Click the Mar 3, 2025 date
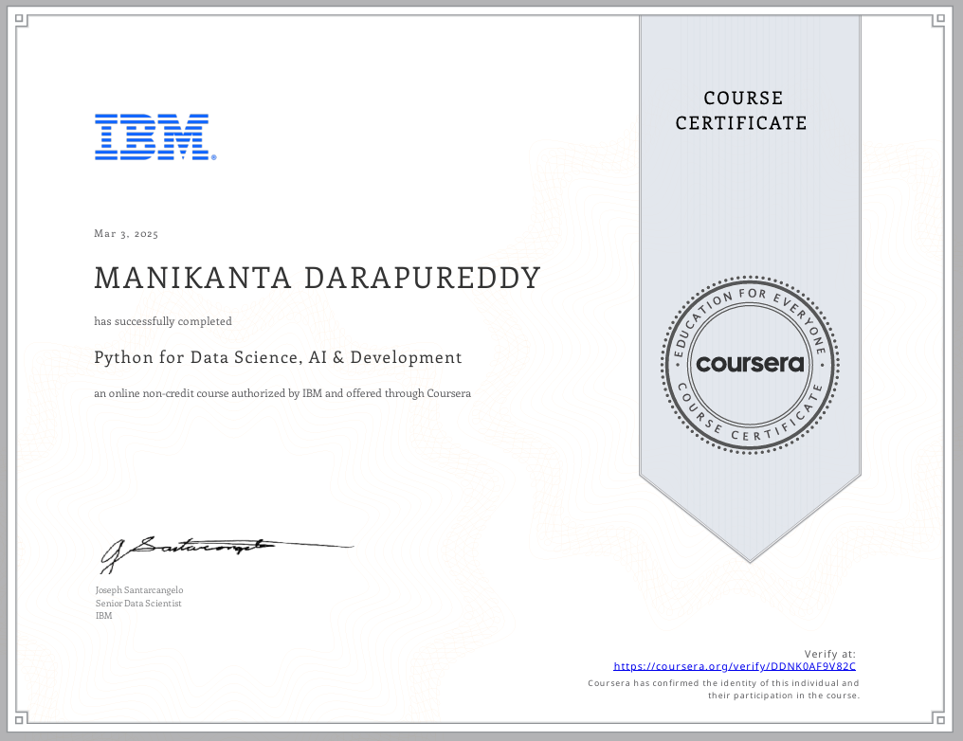This screenshot has height=741, width=963. click(x=126, y=233)
